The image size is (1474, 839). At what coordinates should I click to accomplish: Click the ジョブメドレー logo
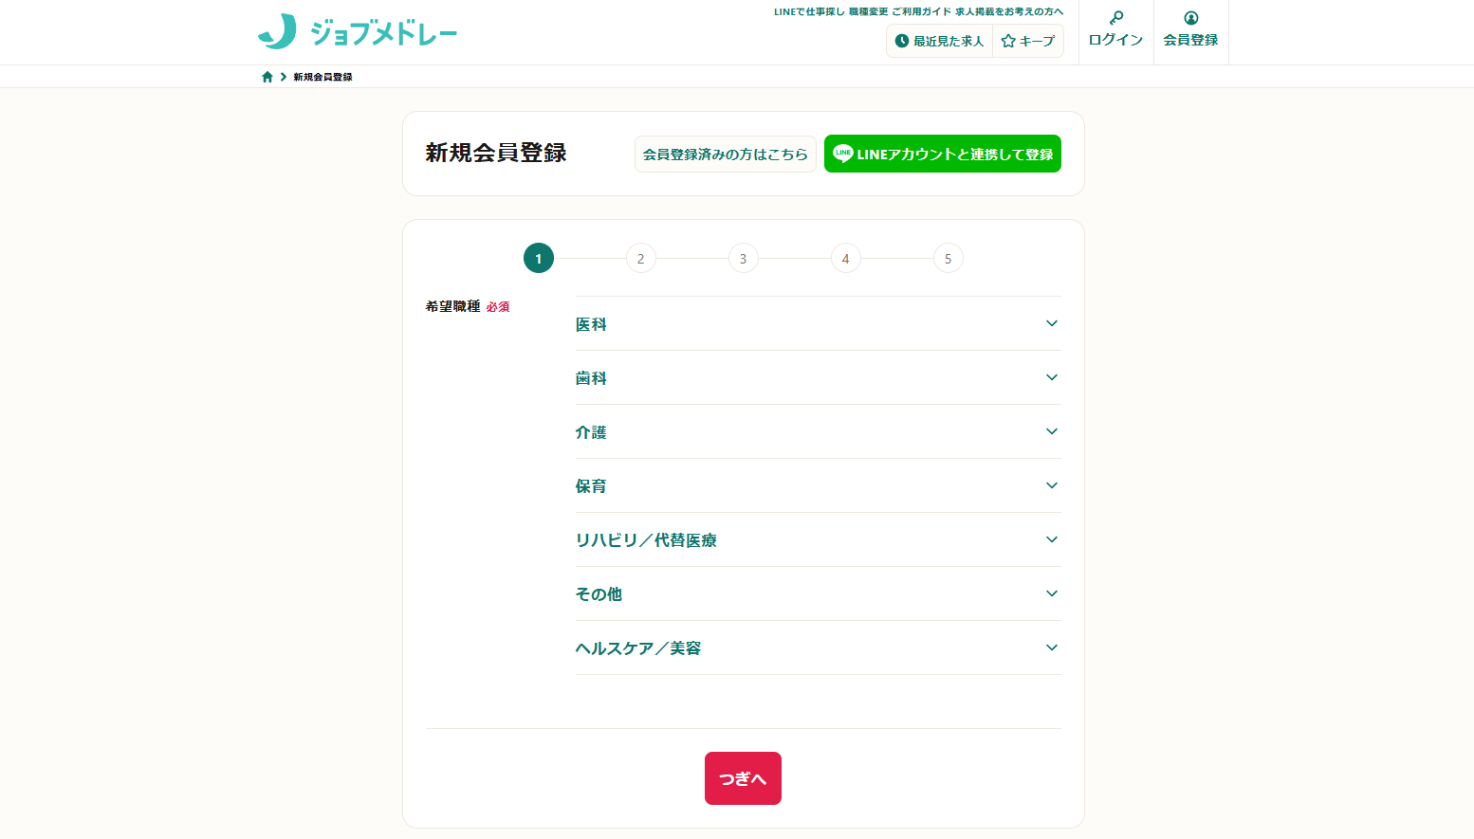tap(358, 32)
